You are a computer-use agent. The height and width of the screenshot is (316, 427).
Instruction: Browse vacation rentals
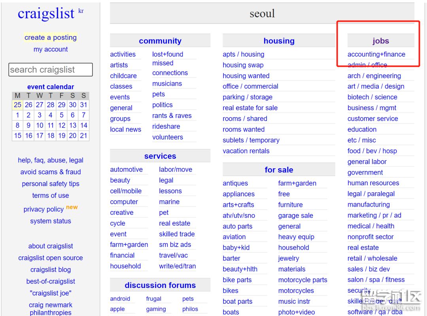[246, 151]
